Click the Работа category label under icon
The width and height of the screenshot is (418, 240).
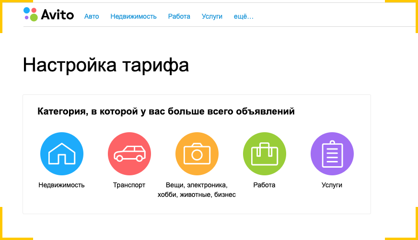(264, 185)
